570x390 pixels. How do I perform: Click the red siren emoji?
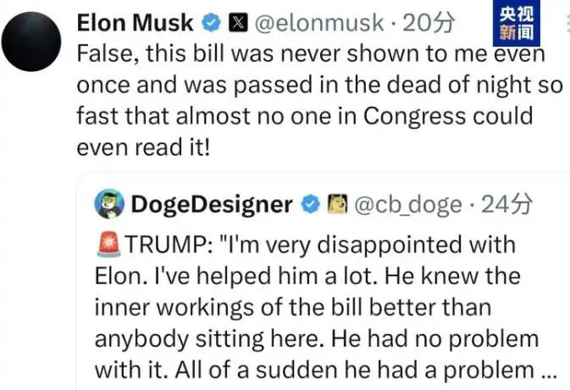(109, 244)
